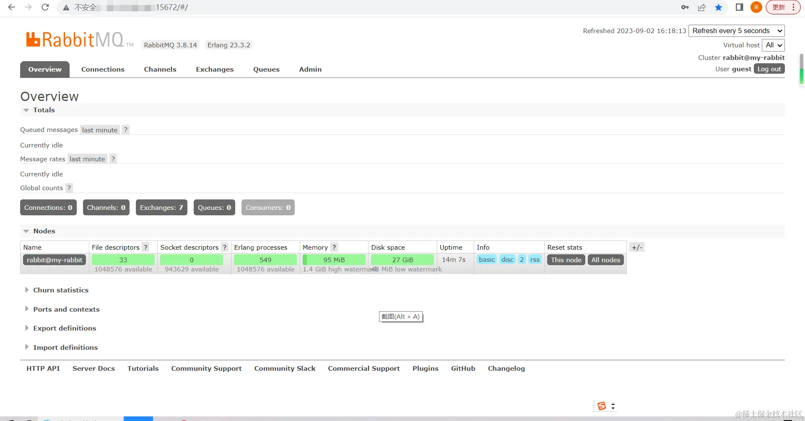Screen dimensions: 805x421
Task: Go to the Admin tab
Action: [310, 70]
